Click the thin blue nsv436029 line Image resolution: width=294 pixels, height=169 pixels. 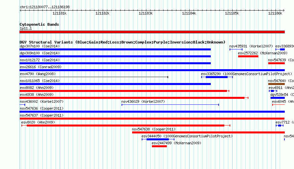tap(170, 105)
